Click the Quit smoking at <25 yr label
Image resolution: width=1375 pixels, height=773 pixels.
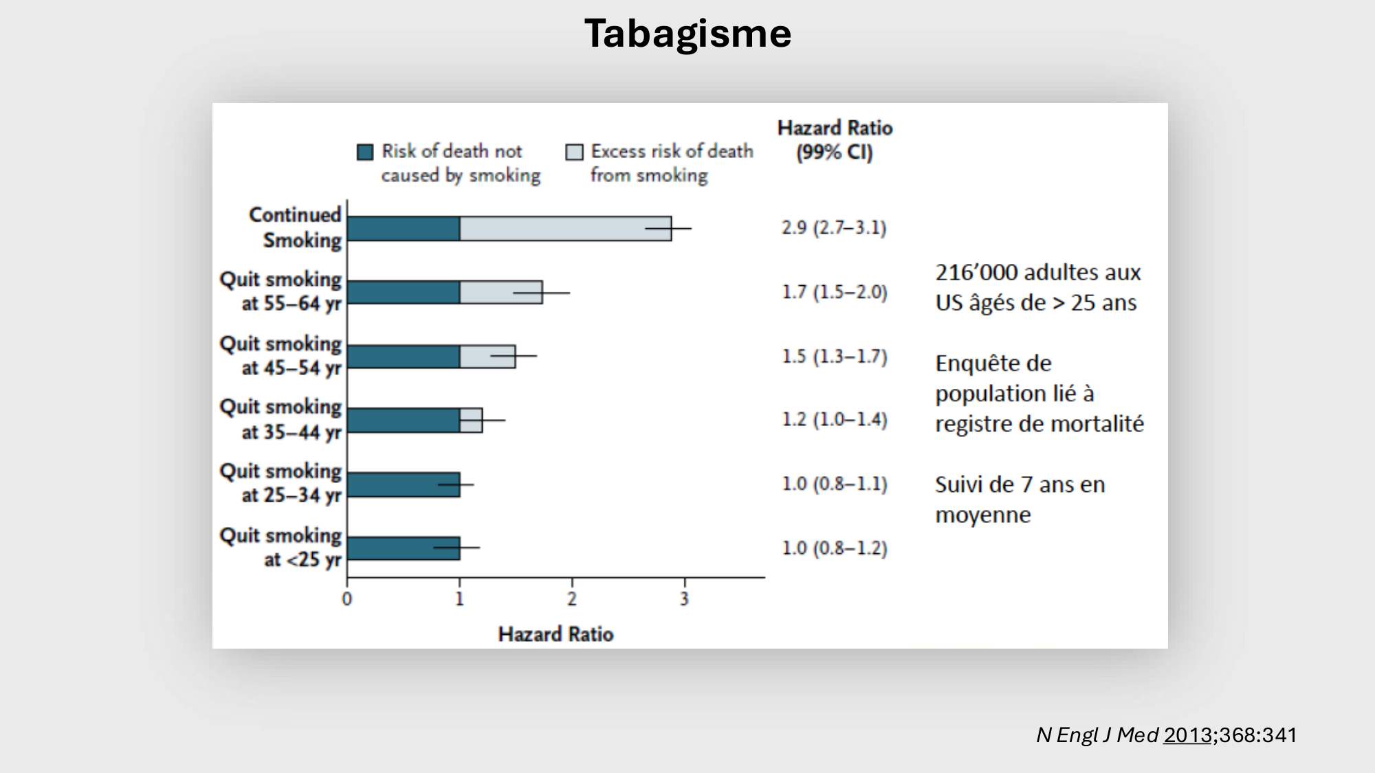(x=280, y=548)
